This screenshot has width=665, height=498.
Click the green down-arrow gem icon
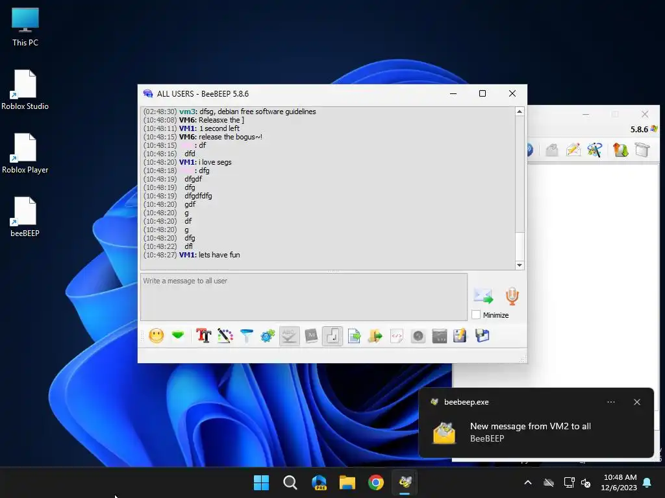click(178, 336)
